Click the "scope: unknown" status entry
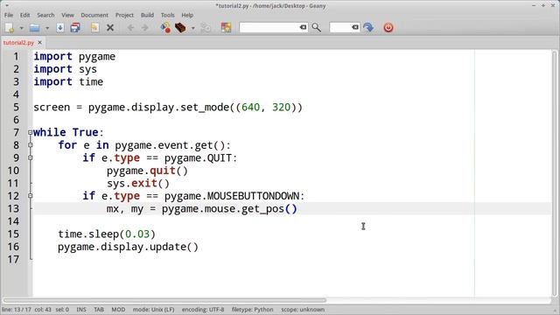This screenshot has height=315, width=560. click(303, 310)
